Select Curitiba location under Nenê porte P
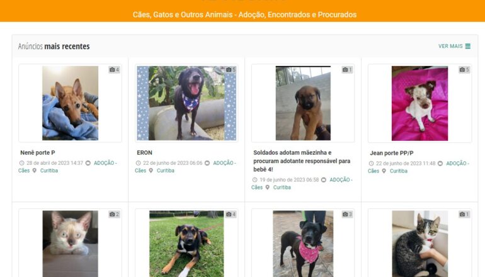 (49, 171)
